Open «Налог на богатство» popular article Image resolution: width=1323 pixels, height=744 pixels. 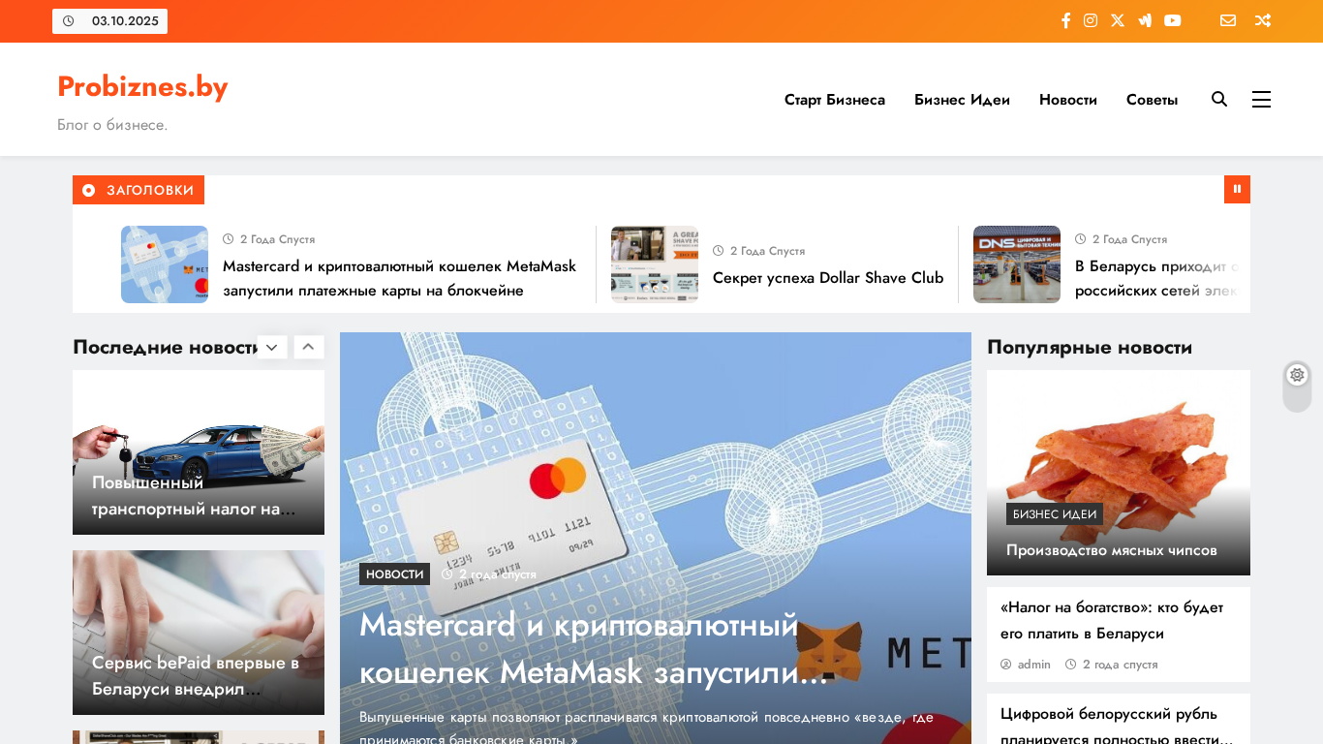(1112, 620)
